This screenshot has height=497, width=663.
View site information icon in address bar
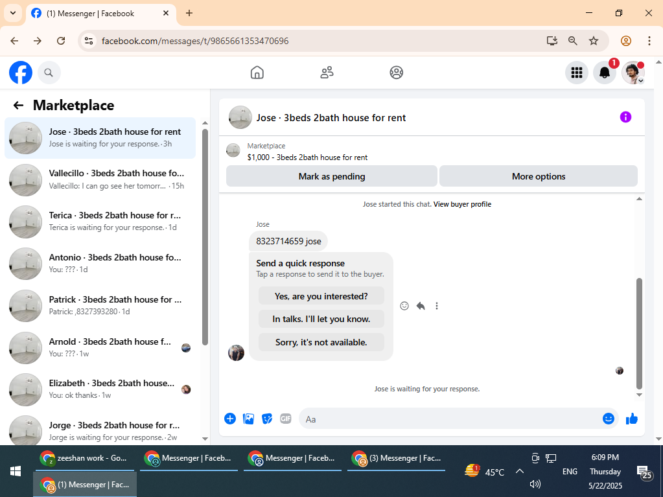point(88,41)
